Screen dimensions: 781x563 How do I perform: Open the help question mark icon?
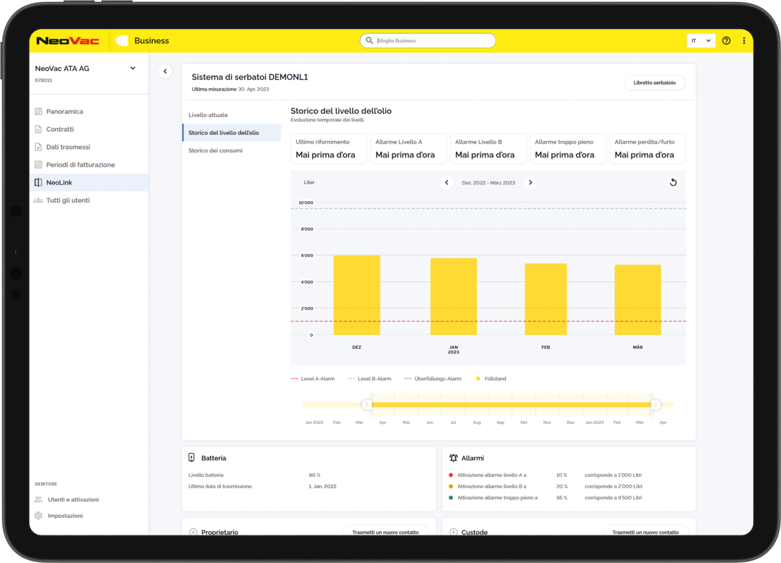[x=726, y=41]
